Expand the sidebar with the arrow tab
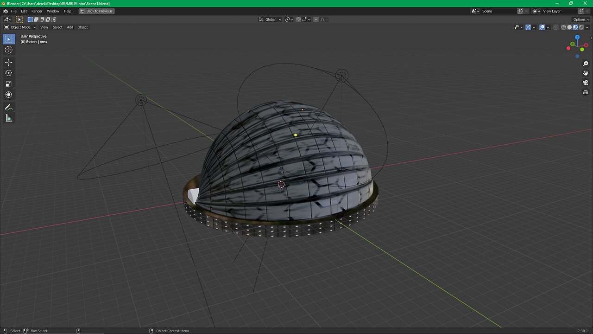 click(x=591, y=38)
